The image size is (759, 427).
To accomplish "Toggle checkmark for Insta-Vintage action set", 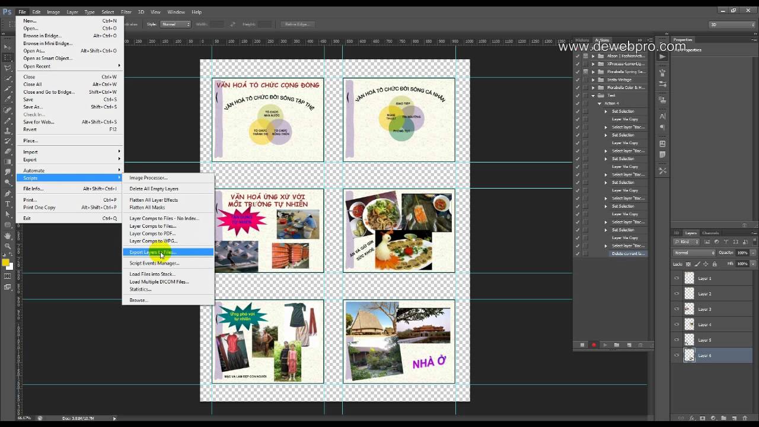I will coord(578,79).
